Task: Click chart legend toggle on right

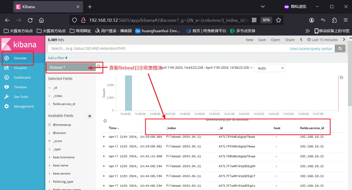Action: (x=341, y=77)
